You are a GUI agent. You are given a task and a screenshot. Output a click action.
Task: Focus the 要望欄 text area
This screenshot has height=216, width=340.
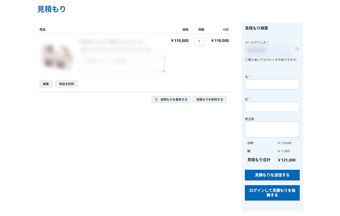click(x=272, y=129)
